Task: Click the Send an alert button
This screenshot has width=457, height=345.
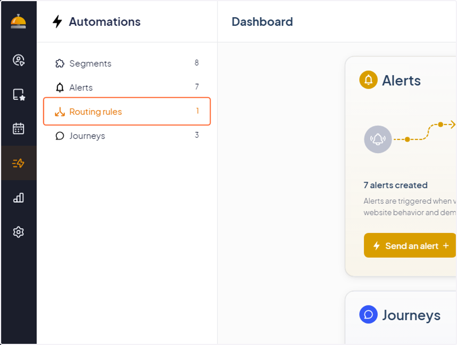Action: (x=410, y=246)
